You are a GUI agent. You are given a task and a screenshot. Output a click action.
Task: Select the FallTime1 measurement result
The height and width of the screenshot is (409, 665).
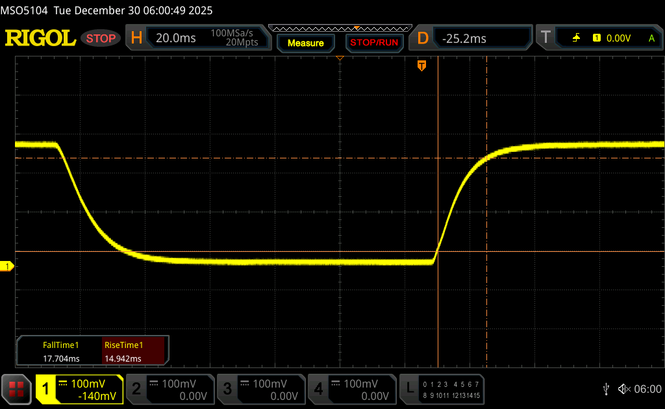[x=60, y=351]
